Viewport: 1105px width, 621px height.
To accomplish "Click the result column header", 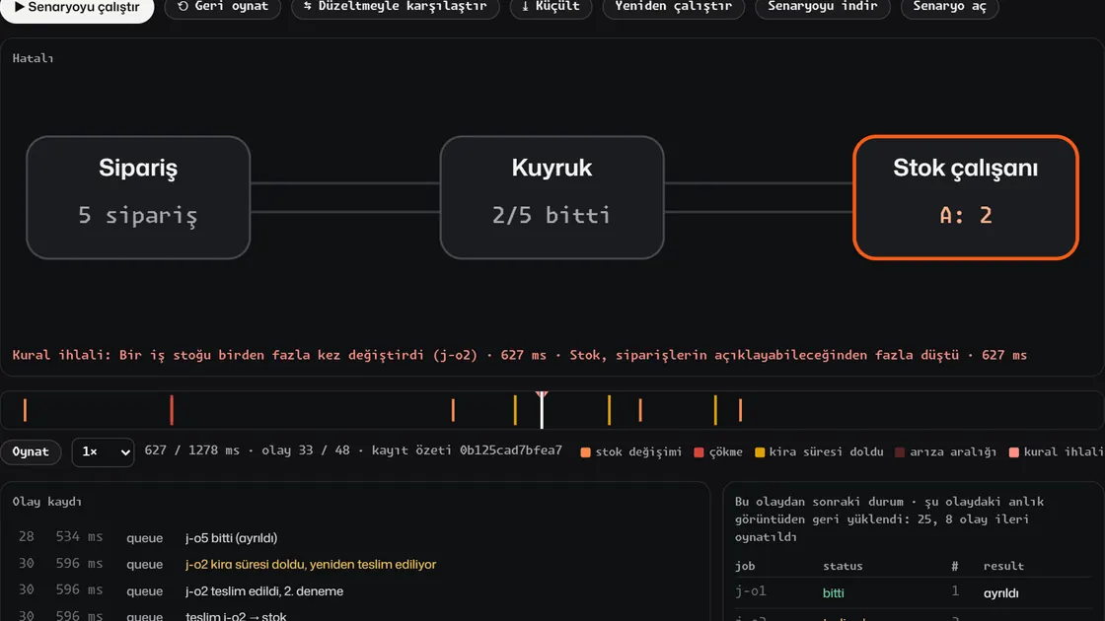I will coord(1003,566).
